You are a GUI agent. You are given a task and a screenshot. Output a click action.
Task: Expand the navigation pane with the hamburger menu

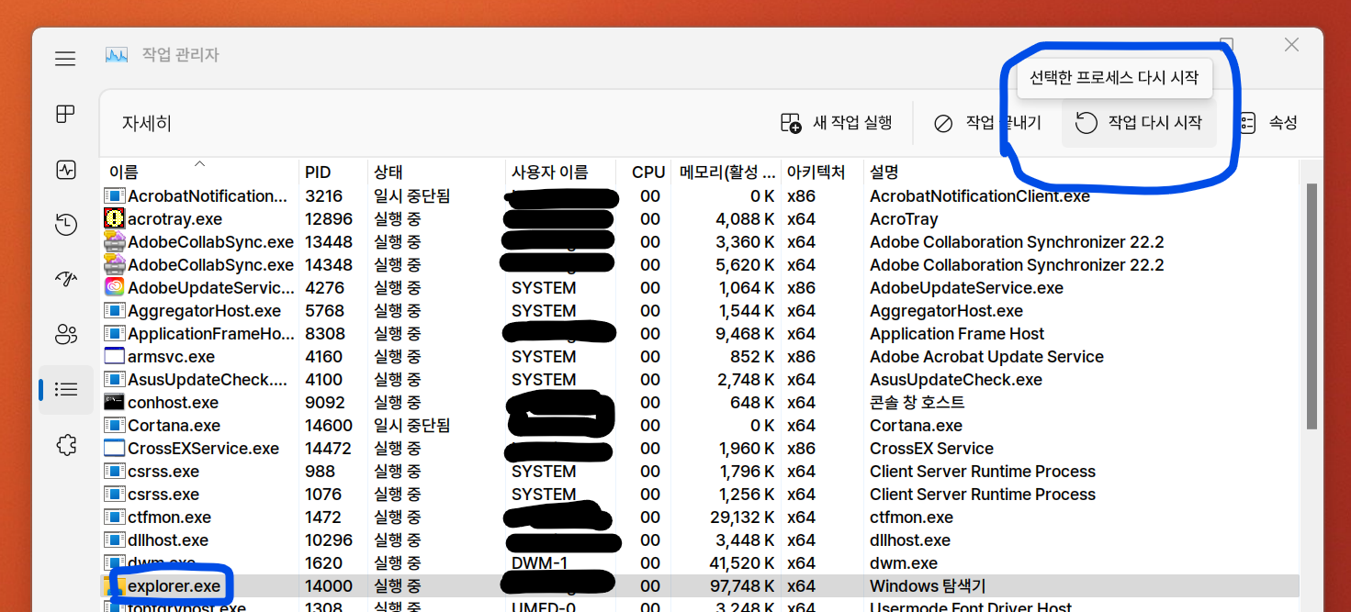[x=65, y=58]
